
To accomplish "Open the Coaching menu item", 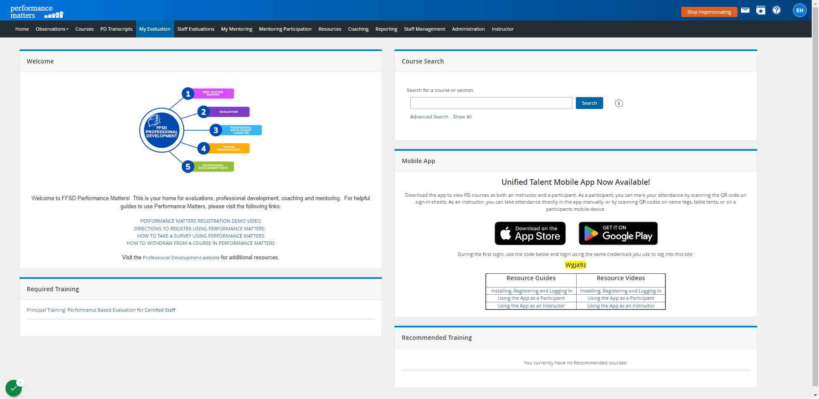I will pos(358,29).
